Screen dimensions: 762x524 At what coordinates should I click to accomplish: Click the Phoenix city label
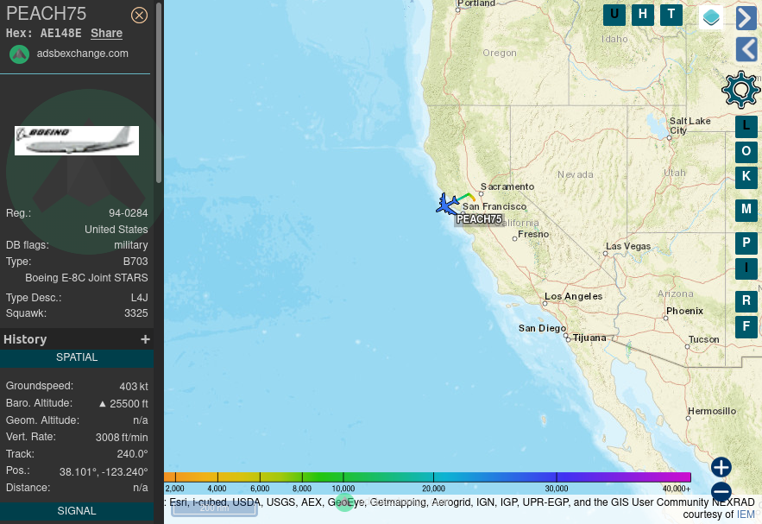pyautogui.click(x=684, y=311)
